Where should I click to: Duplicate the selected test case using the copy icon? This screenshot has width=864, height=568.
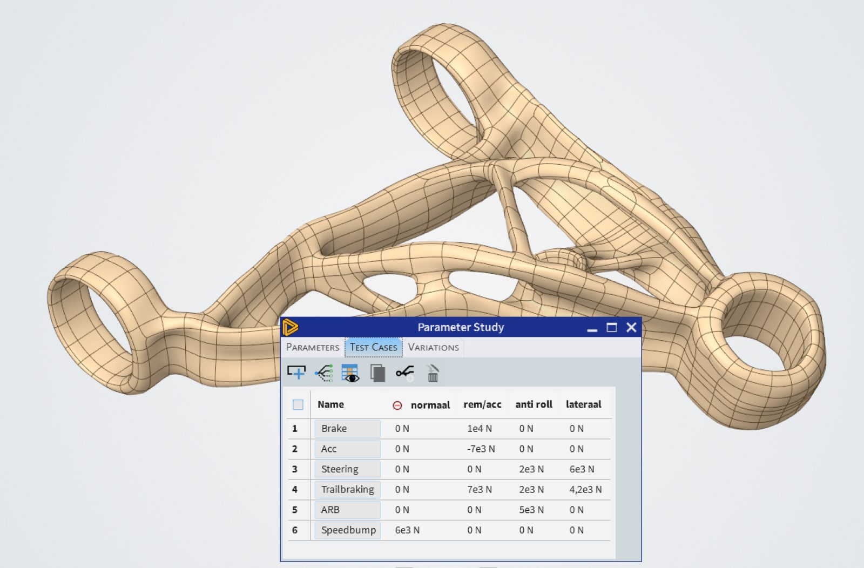pyautogui.click(x=378, y=372)
